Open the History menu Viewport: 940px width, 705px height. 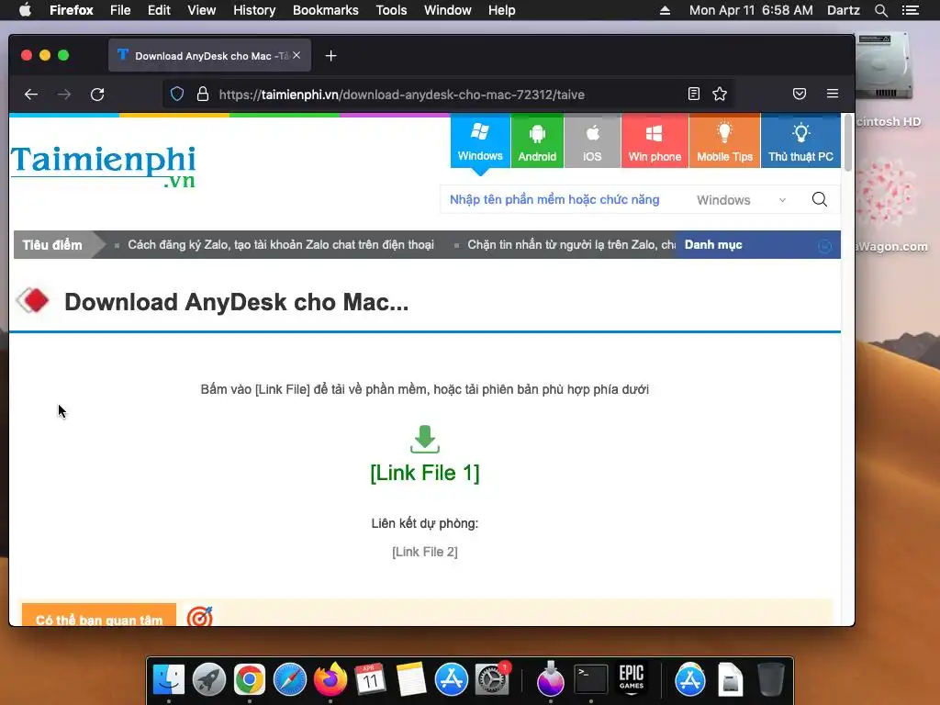point(254,10)
